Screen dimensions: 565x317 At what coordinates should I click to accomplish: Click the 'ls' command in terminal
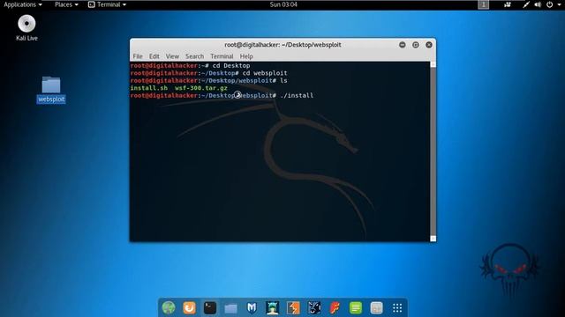[x=283, y=80]
